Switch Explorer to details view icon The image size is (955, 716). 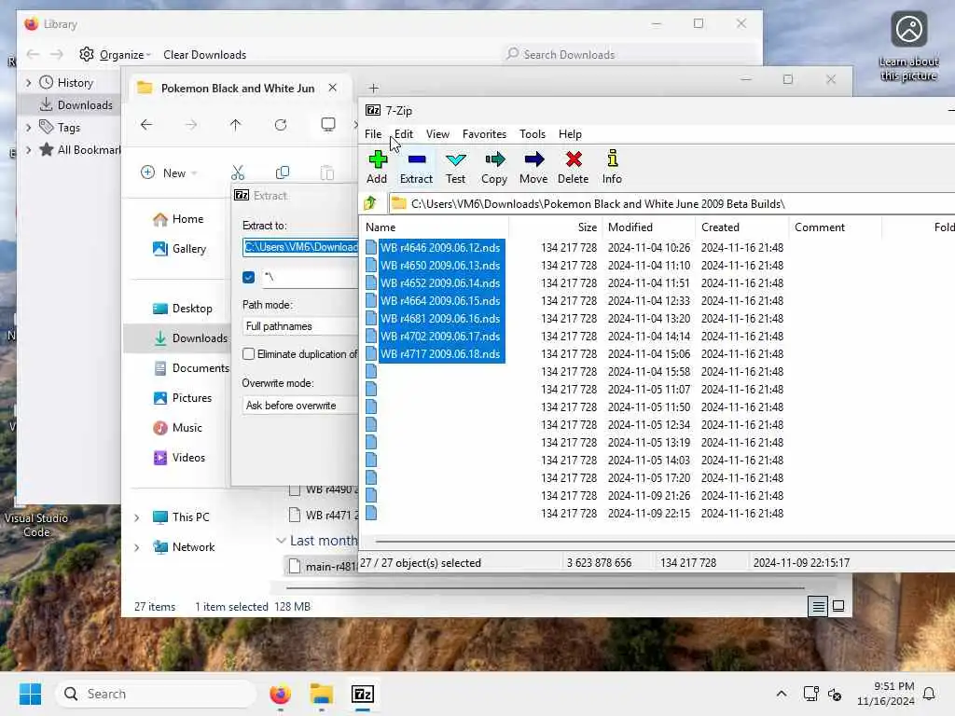(818, 606)
